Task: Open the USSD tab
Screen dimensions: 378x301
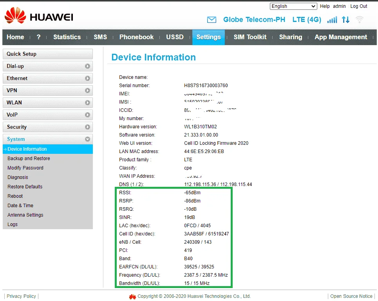Action: (175, 37)
